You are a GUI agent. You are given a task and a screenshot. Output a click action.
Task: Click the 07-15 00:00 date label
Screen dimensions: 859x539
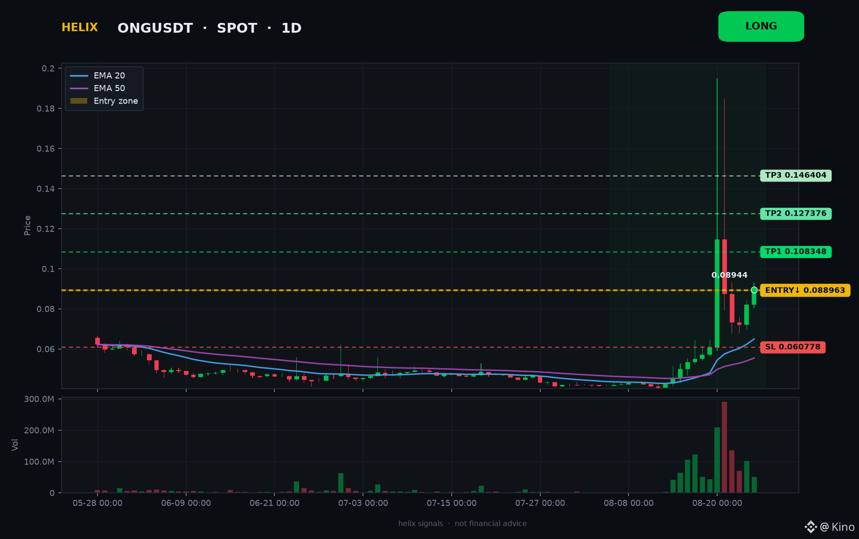click(452, 503)
